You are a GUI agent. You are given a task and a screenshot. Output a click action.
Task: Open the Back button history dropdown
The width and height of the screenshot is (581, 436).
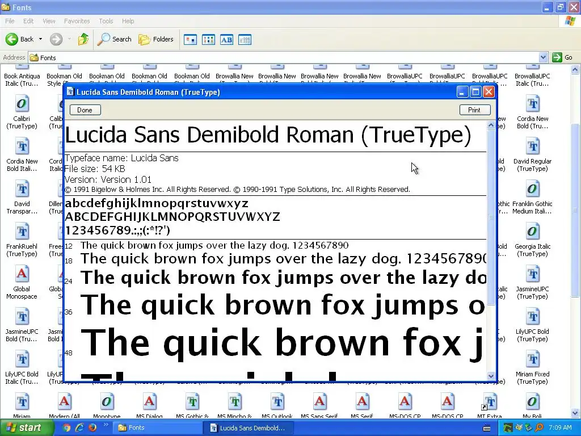40,39
